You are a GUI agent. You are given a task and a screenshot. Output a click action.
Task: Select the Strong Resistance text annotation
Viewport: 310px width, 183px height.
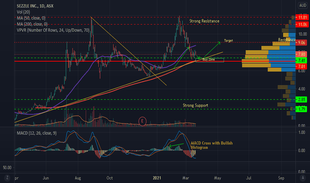click(x=204, y=21)
